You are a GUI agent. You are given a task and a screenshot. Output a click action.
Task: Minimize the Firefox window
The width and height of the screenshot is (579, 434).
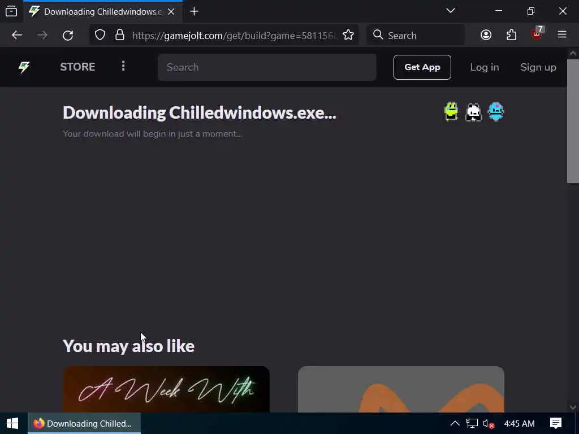pos(499,11)
